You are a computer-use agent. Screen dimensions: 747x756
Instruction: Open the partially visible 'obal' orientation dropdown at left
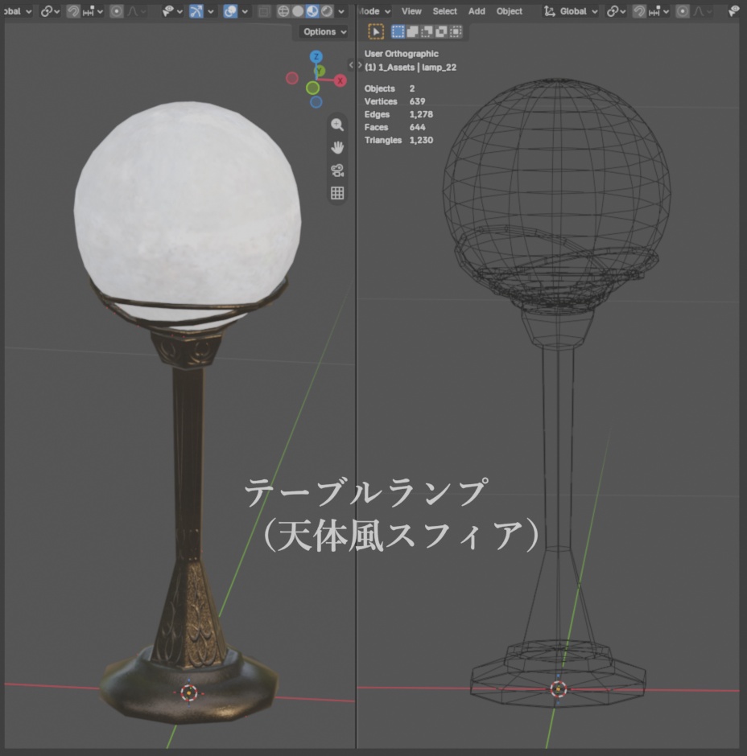pyautogui.click(x=18, y=11)
